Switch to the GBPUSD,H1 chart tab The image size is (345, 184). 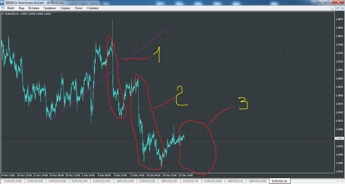235,181
